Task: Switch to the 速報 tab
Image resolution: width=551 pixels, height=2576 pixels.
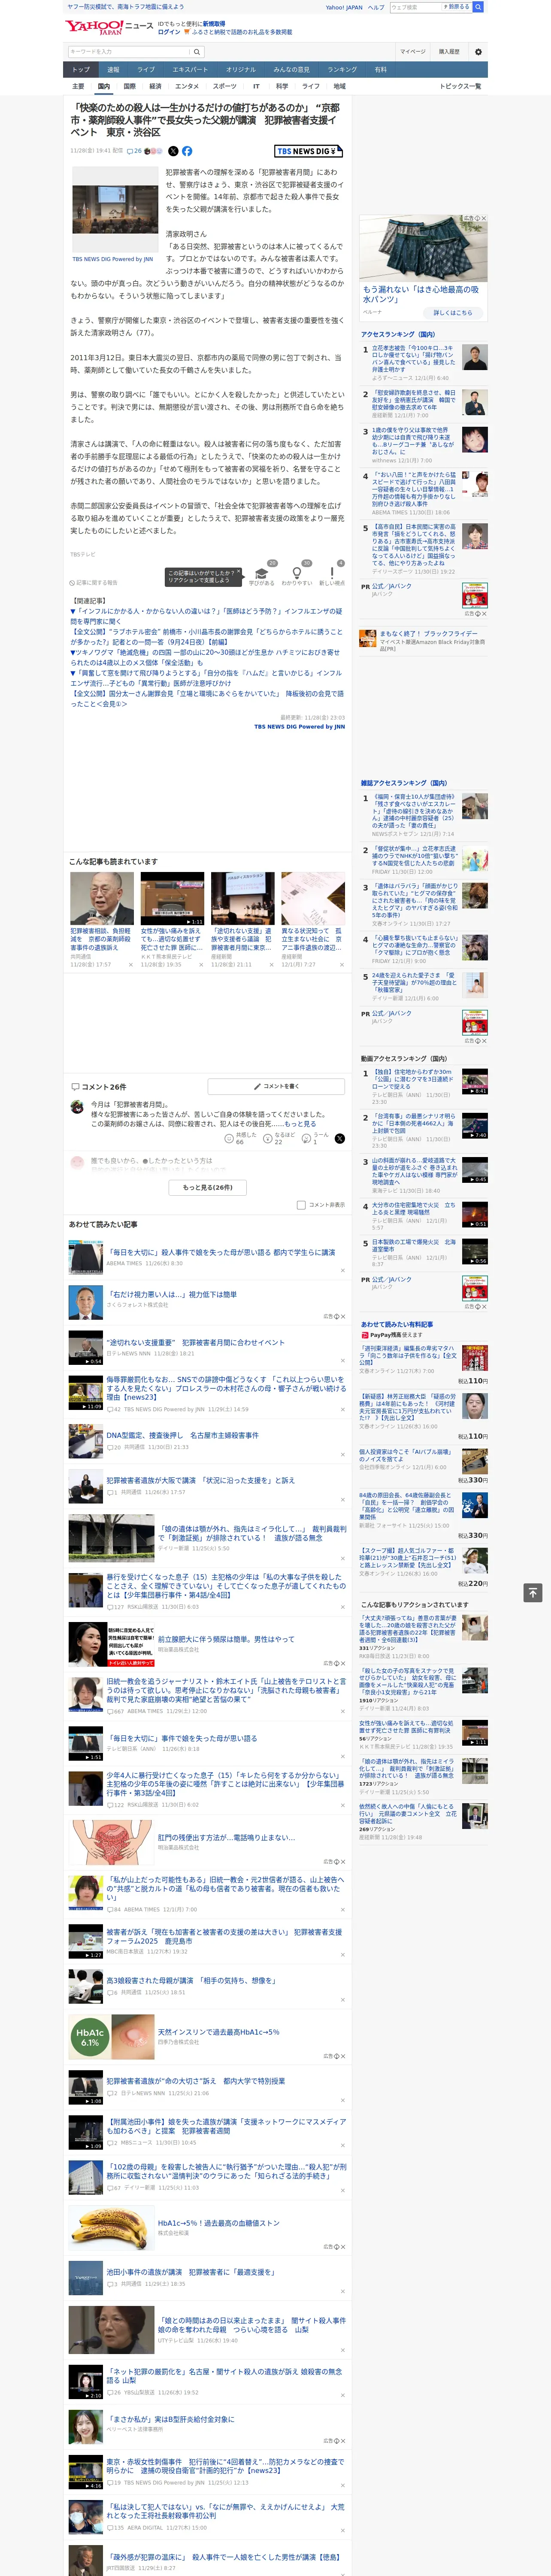Action: click(x=113, y=70)
